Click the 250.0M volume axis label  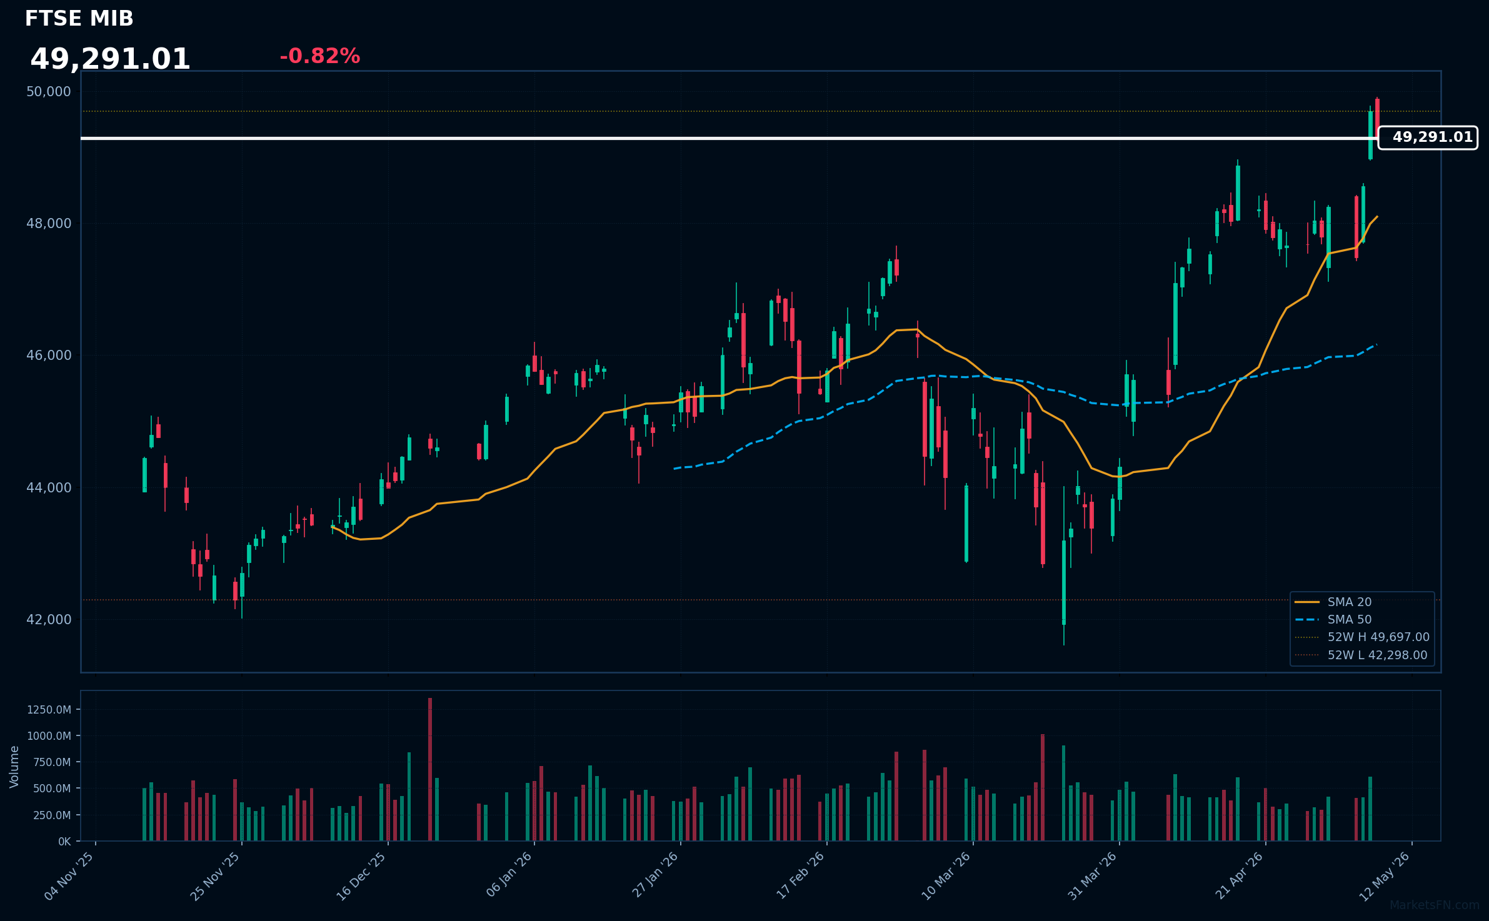point(52,815)
